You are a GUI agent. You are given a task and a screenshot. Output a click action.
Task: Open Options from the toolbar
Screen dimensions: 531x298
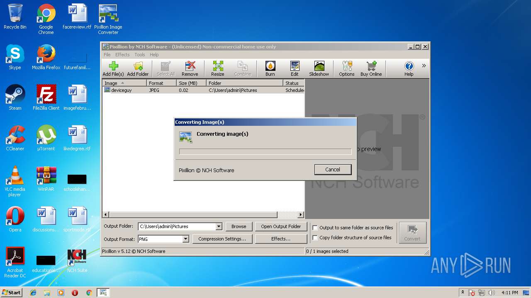pyautogui.click(x=347, y=69)
